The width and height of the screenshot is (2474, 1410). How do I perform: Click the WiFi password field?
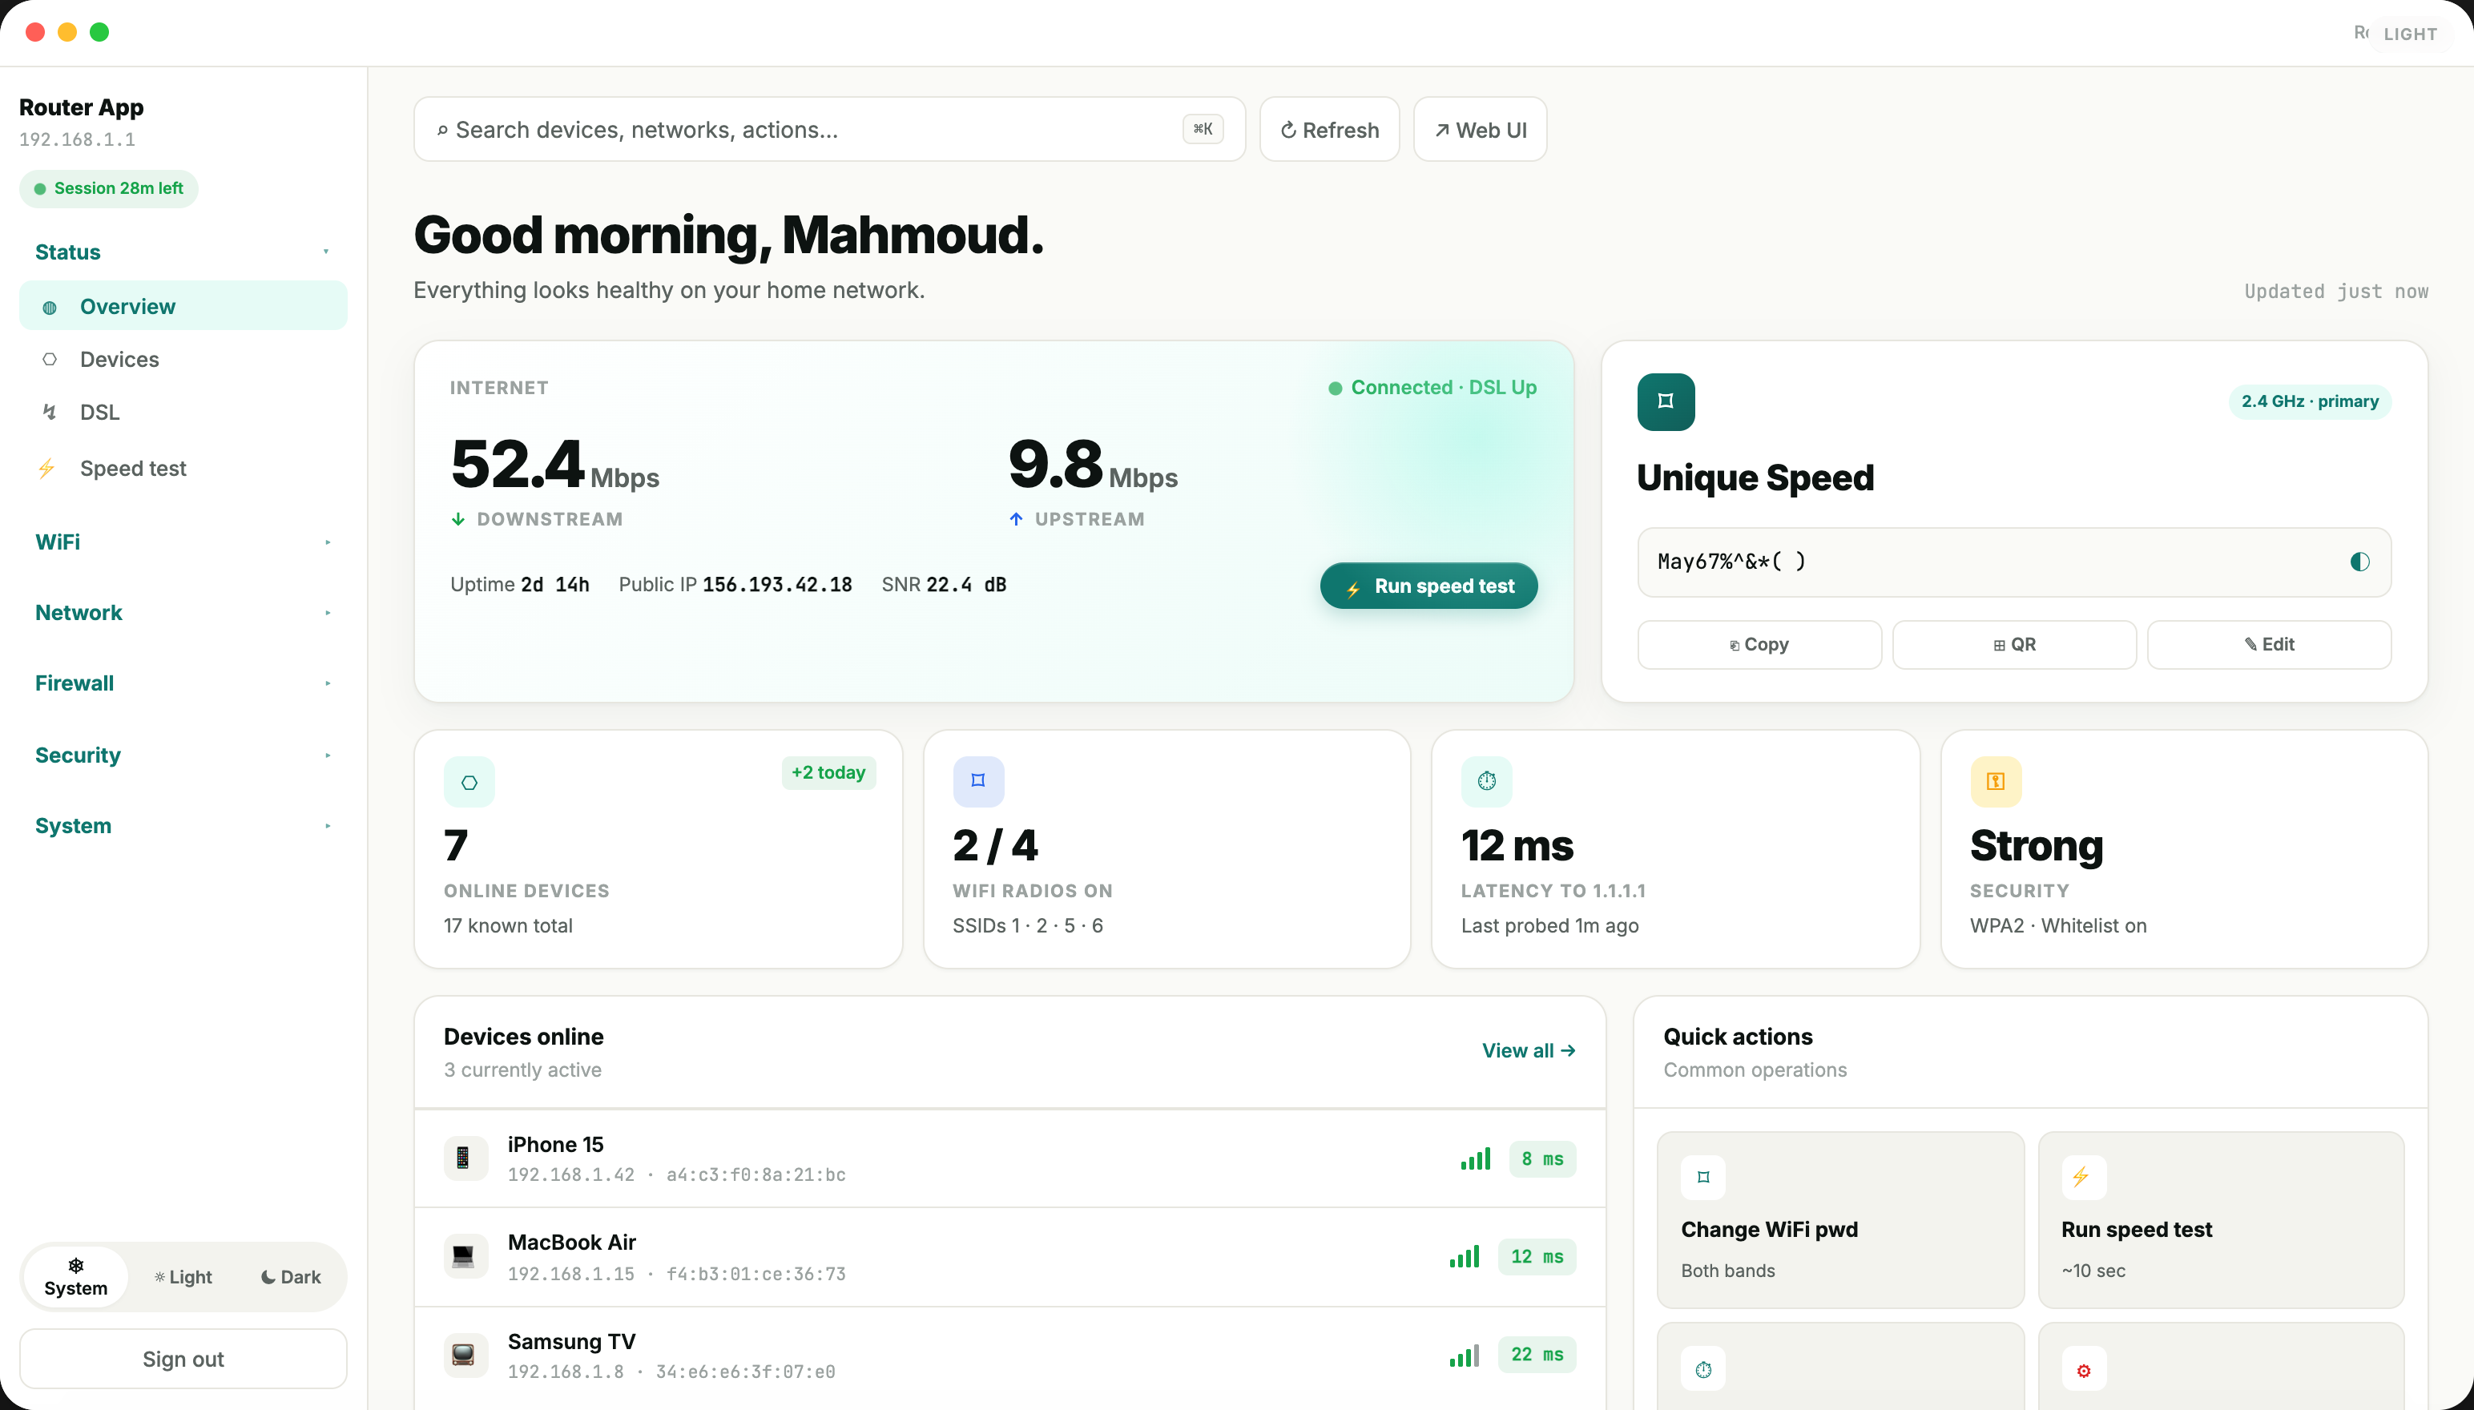coord(2014,562)
